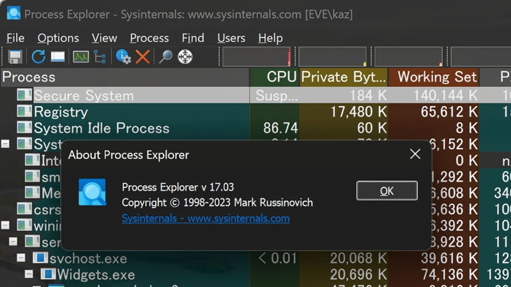Open the Users menu
This screenshot has width=511, height=287.
231,38
